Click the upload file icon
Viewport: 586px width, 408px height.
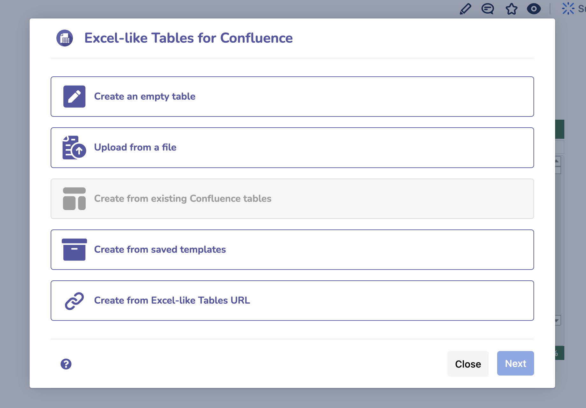coord(74,148)
